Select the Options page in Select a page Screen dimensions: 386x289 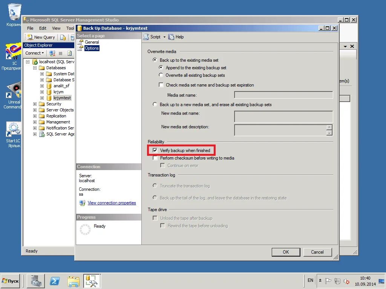coord(92,48)
